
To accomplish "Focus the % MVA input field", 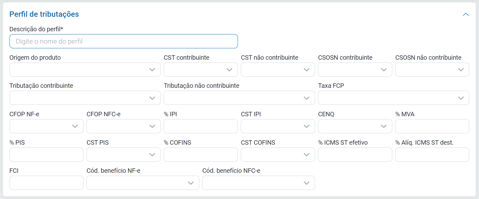I will (x=432, y=126).
